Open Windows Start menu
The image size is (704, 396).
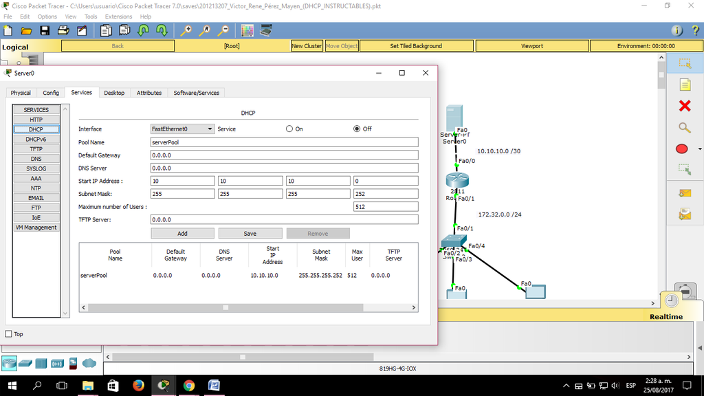click(12, 385)
